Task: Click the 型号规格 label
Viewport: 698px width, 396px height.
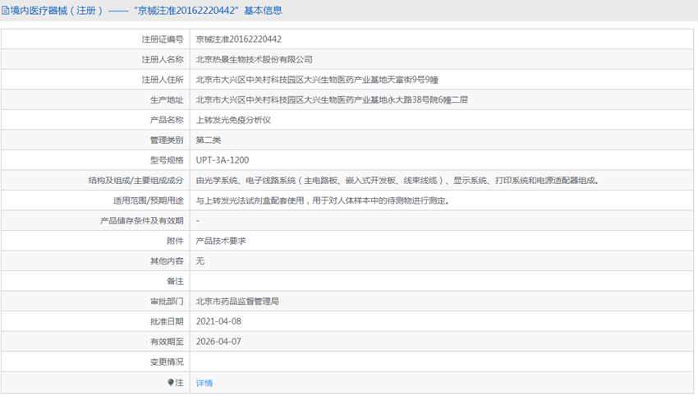Action: tap(167, 160)
